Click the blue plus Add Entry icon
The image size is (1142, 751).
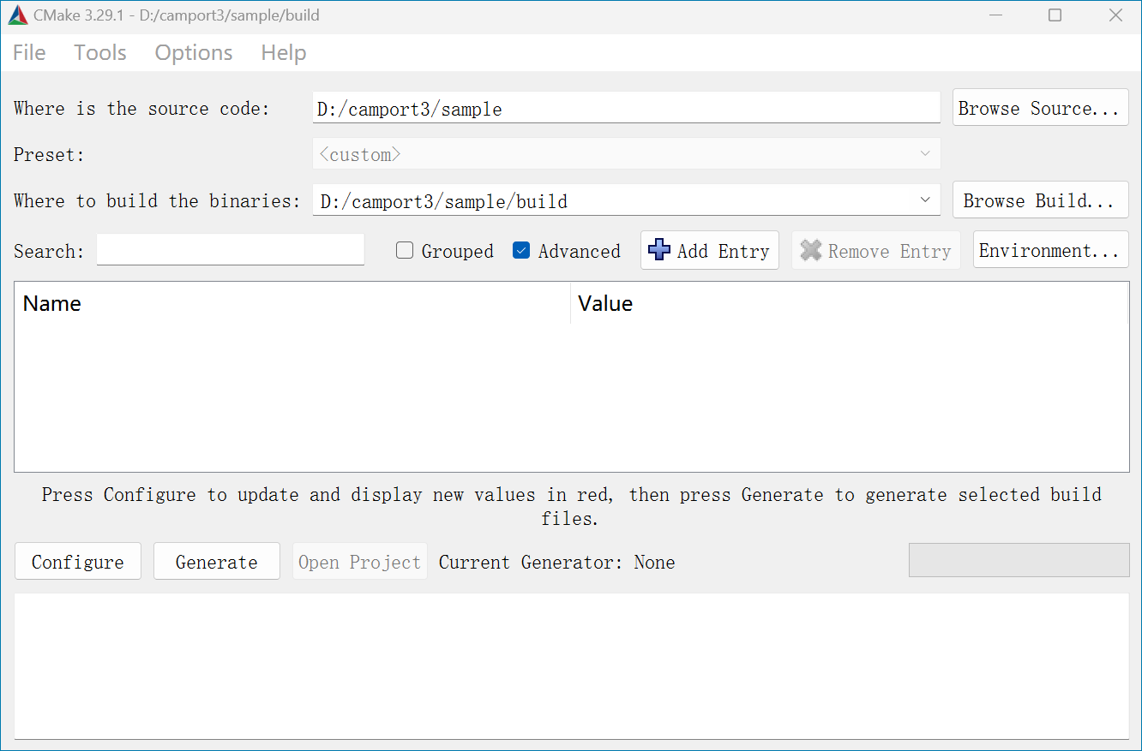pyautogui.click(x=659, y=250)
